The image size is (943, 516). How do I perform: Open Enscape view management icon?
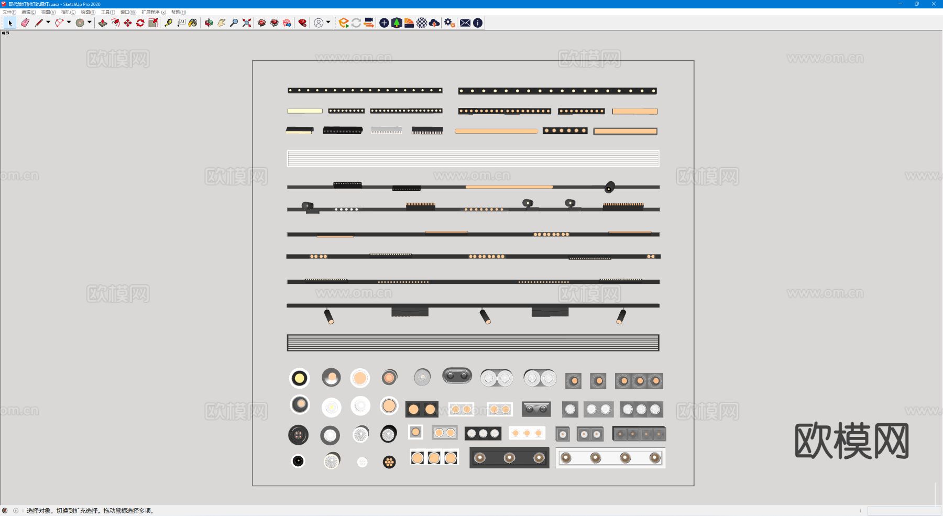pyautogui.click(x=369, y=23)
